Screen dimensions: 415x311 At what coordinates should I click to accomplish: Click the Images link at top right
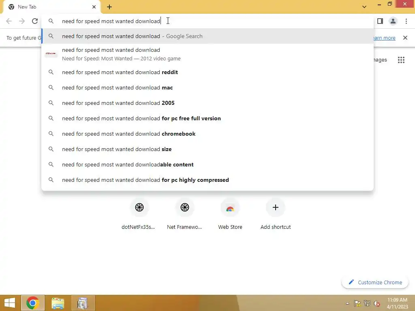(x=380, y=60)
